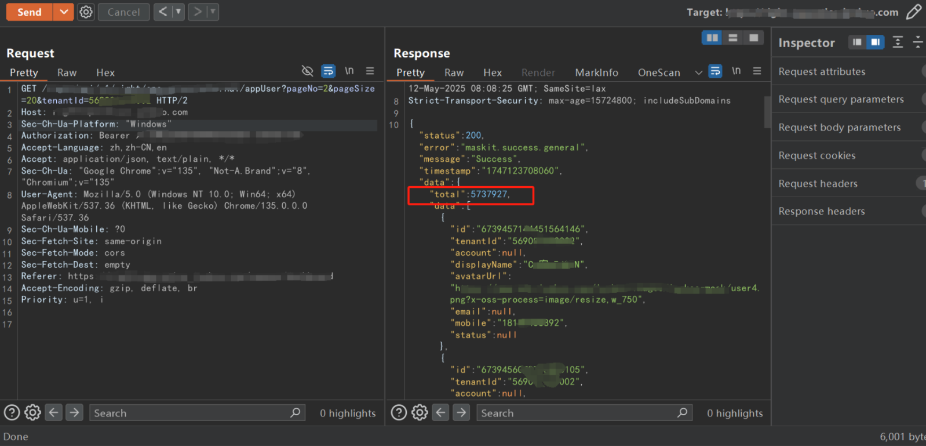
Task: Toggle show non-printable \n in Request
Action: coord(349,71)
